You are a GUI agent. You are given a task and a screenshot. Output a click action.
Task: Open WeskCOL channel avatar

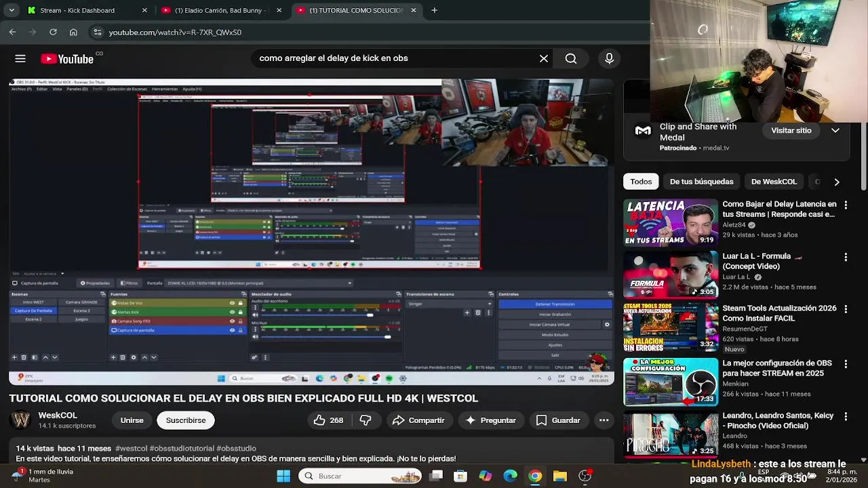click(21, 420)
